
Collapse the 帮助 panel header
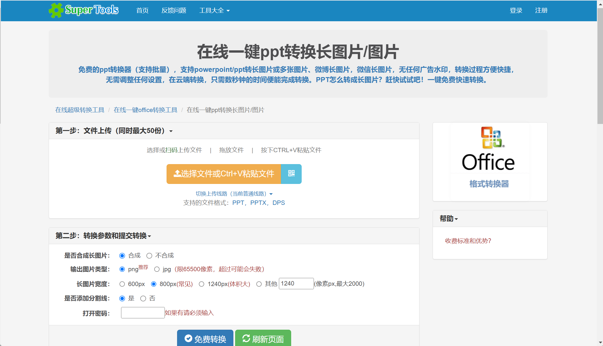coord(449,219)
